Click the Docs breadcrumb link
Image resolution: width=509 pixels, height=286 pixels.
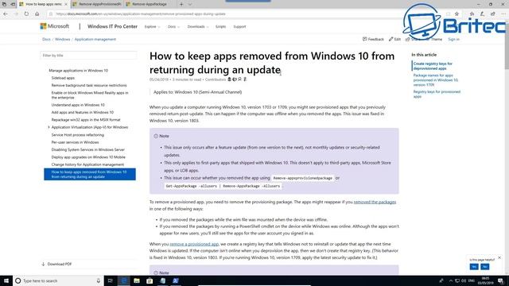pos(46,39)
